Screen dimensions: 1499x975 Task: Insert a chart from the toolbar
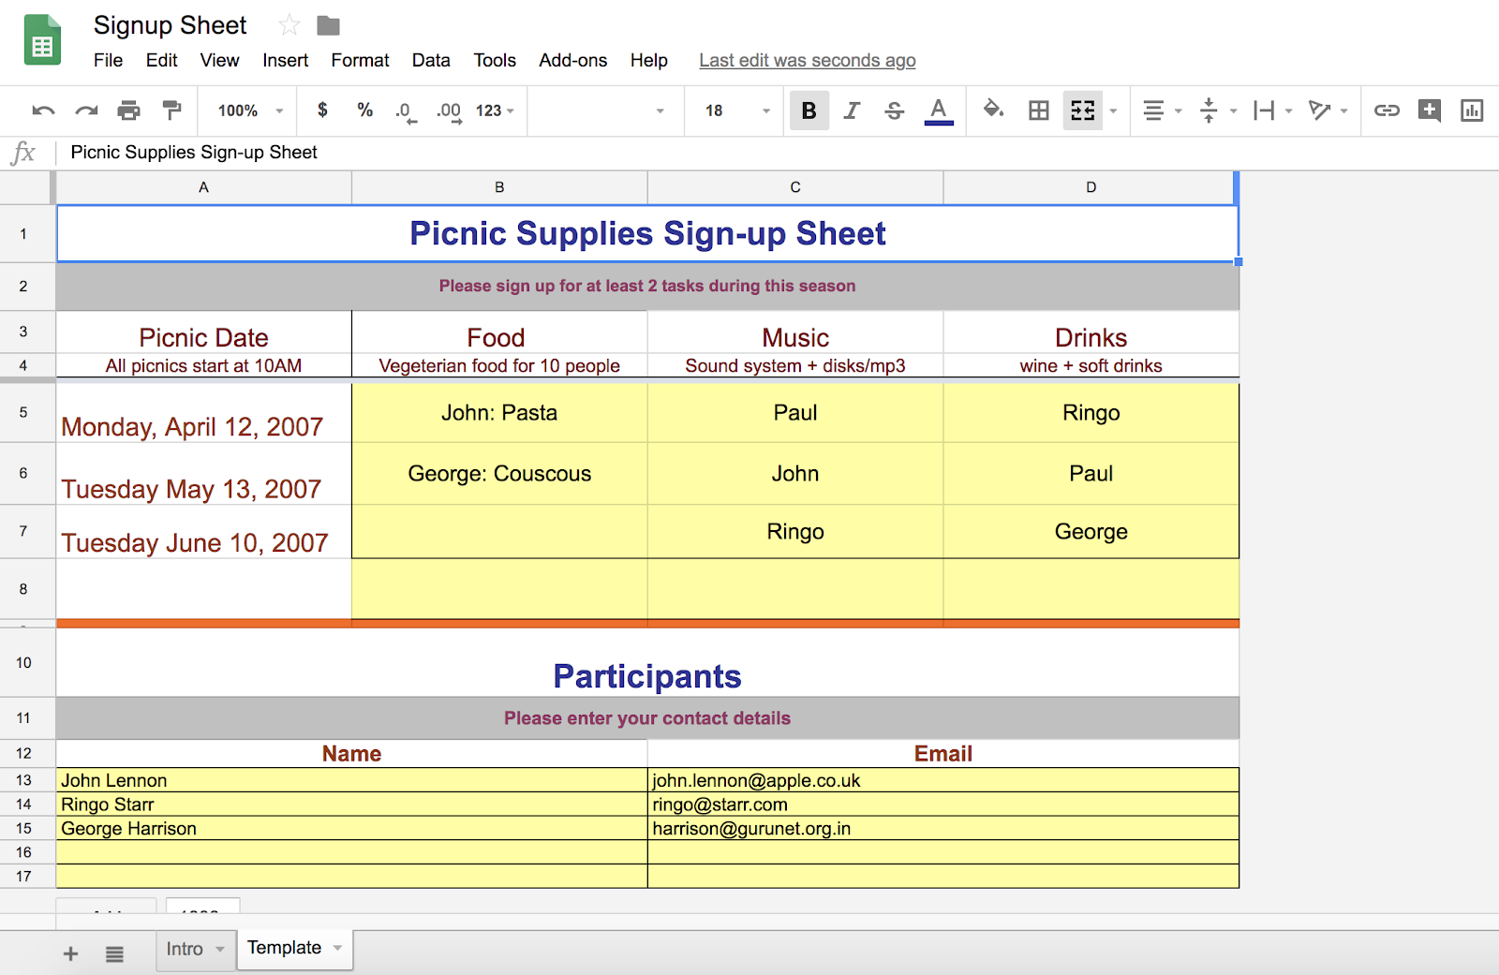coord(1470,111)
